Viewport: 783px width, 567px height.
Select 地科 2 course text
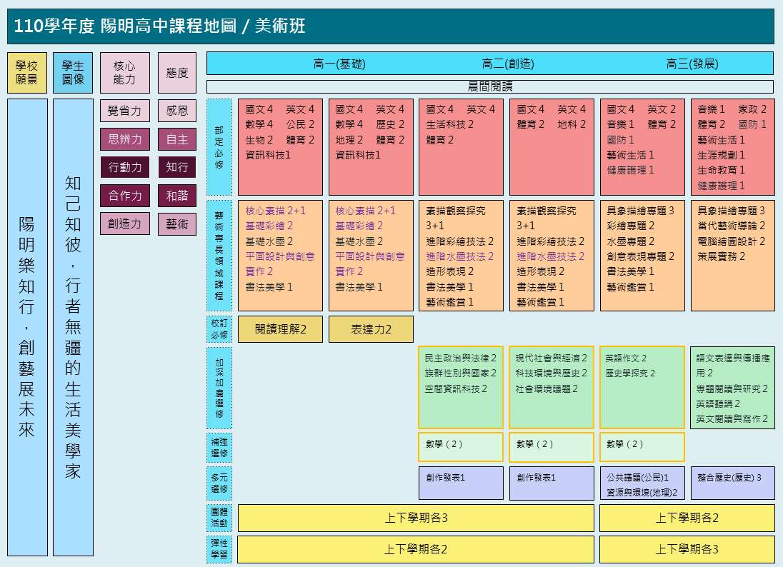coord(572,124)
